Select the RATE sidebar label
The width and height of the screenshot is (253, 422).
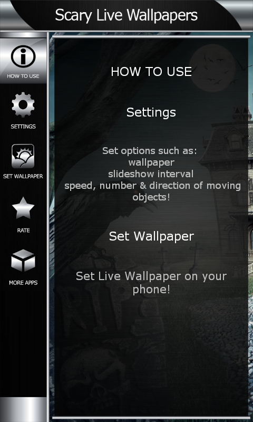point(23,231)
